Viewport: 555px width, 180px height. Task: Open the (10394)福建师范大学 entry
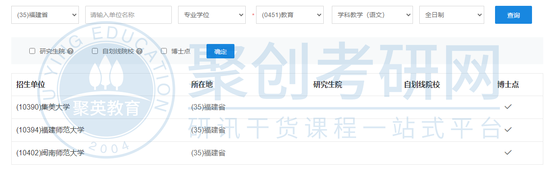(x=50, y=130)
